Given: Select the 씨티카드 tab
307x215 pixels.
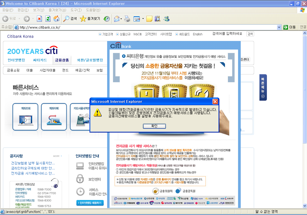Looking at the screenshot, I should [x=40, y=60].
